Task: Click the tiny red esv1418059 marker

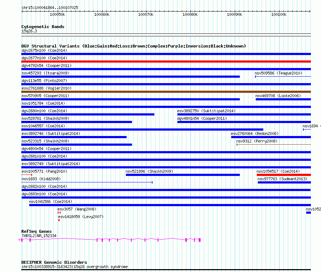Action: pos(59,220)
